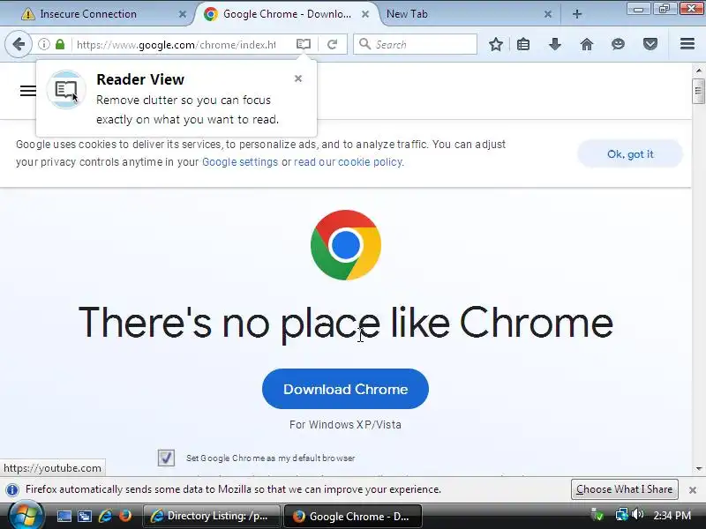Close the New Tab tab
The width and height of the screenshot is (706, 529).
pos(548,14)
